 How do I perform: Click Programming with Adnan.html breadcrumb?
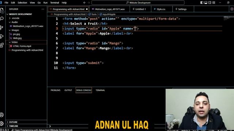tap(69, 15)
